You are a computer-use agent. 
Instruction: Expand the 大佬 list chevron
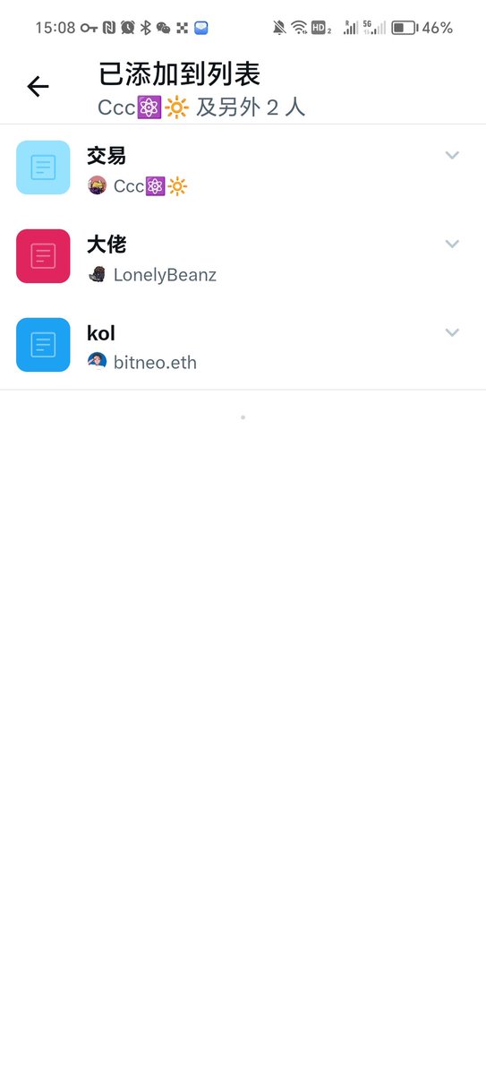(x=452, y=244)
